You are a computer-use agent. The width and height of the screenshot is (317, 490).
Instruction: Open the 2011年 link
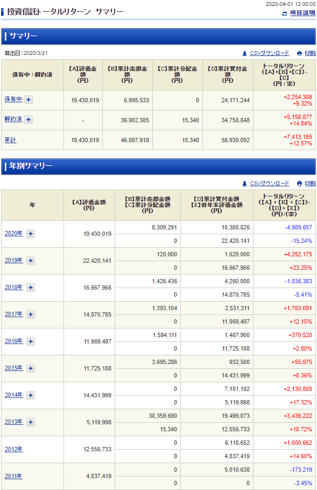tap(14, 476)
